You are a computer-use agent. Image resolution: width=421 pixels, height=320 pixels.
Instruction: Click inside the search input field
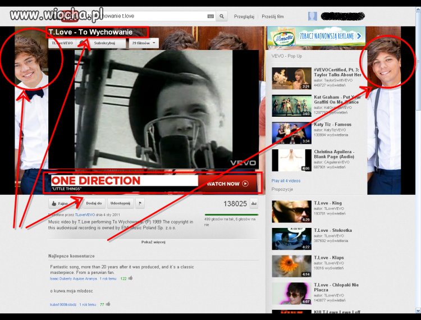(x=147, y=16)
